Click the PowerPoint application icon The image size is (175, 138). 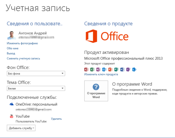(110, 69)
